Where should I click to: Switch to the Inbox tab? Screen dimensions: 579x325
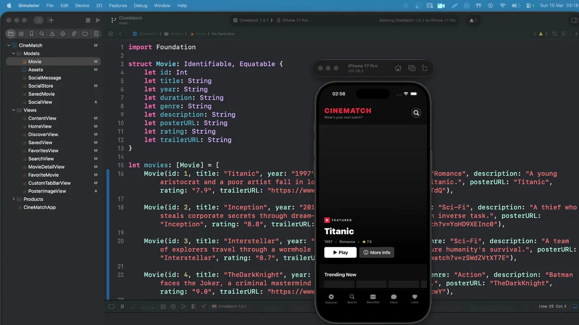tap(394, 299)
